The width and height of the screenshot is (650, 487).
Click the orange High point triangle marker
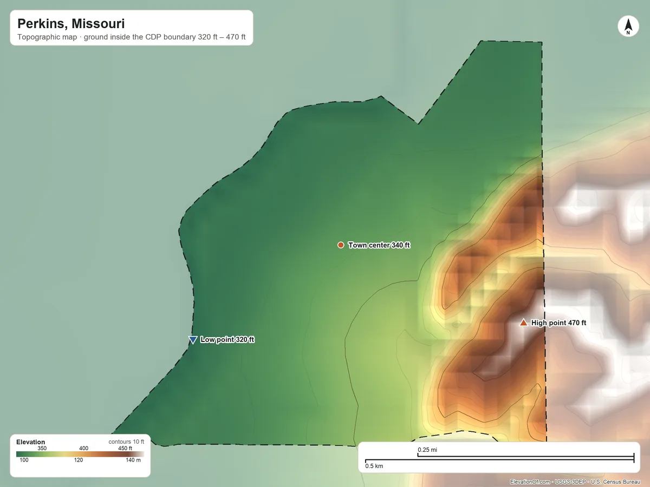tap(523, 323)
